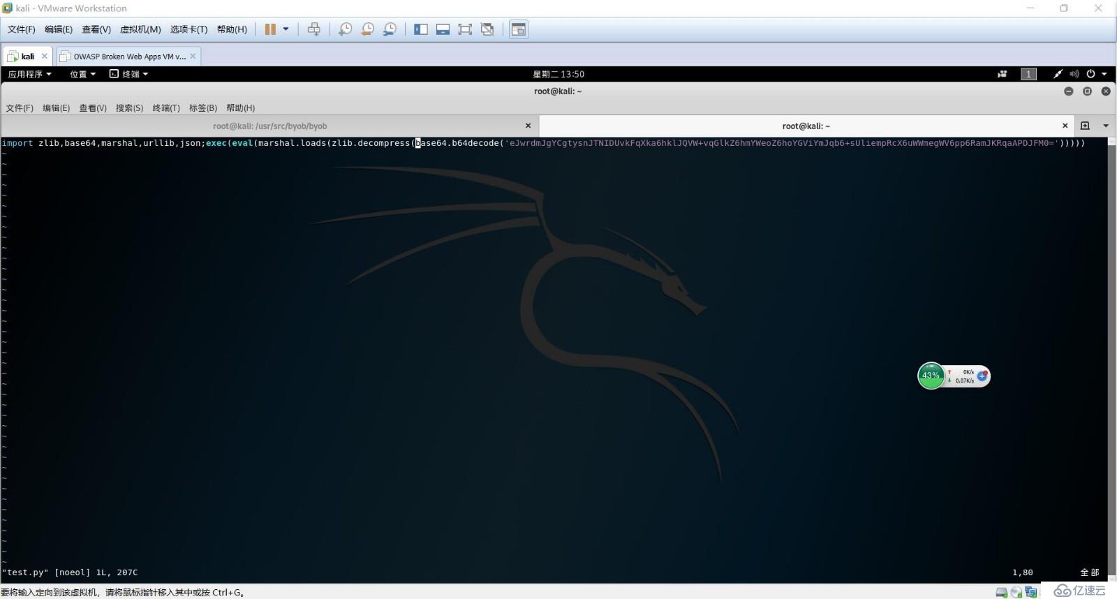The height and width of the screenshot is (599, 1117).
Task: Take a snapshot with the clock icon
Action: tap(345, 29)
